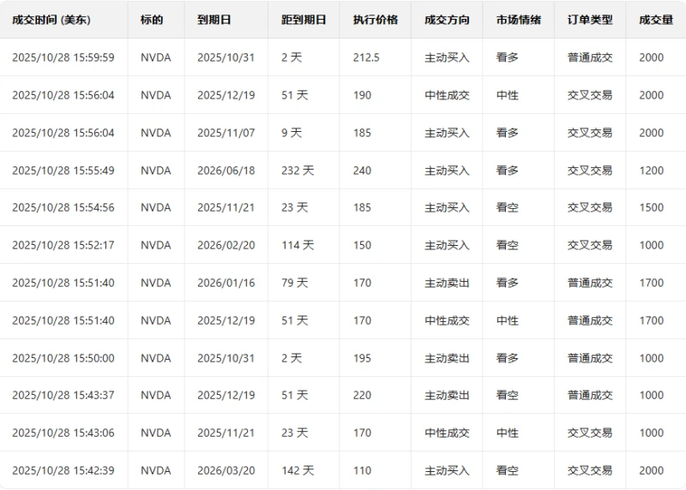This screenshot has height=490, width=686.
Task: Select the 2026/06/18 expiry date cell
Action: coord(226,170)
